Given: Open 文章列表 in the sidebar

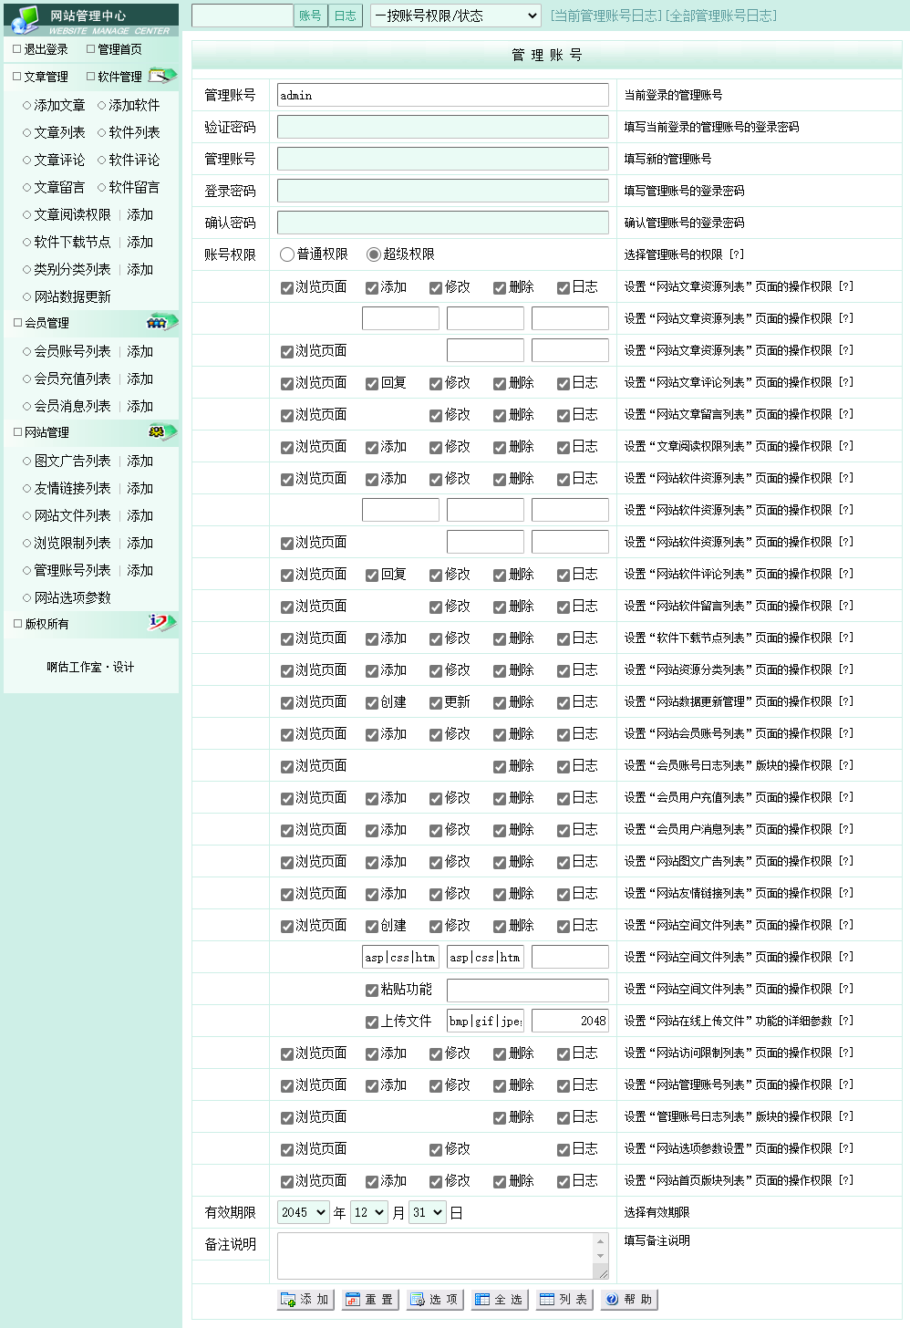Looking at the screenshot, I should pos(59,132).
